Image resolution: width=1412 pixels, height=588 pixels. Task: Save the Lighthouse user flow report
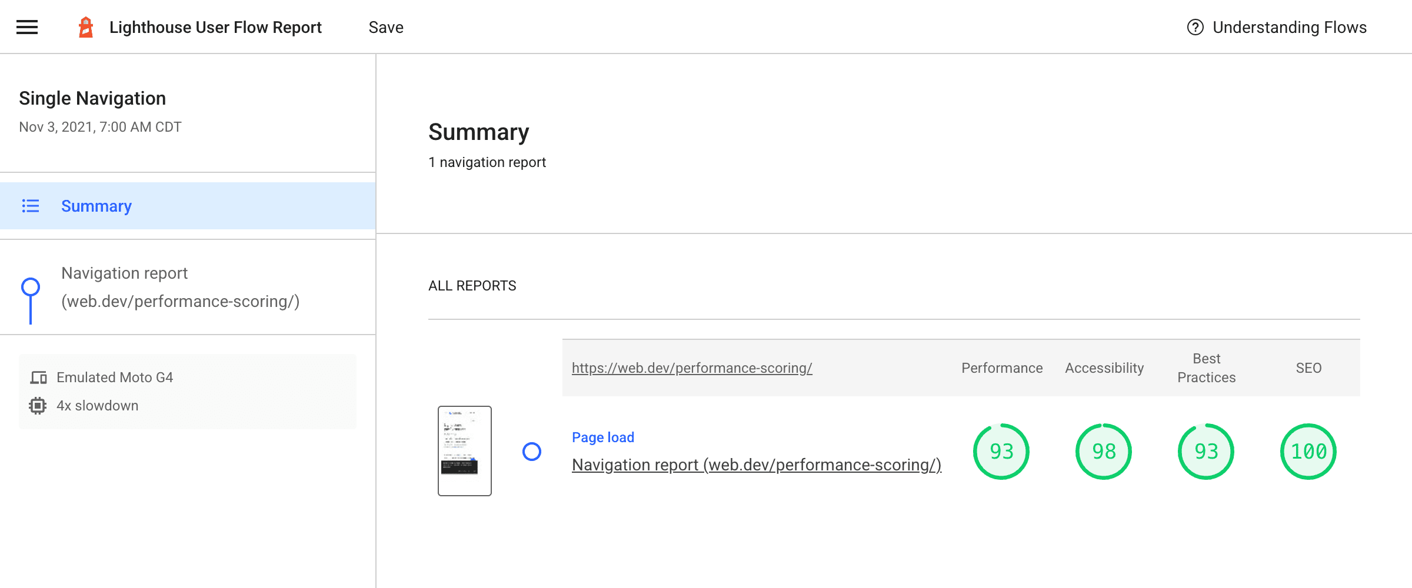385,27
